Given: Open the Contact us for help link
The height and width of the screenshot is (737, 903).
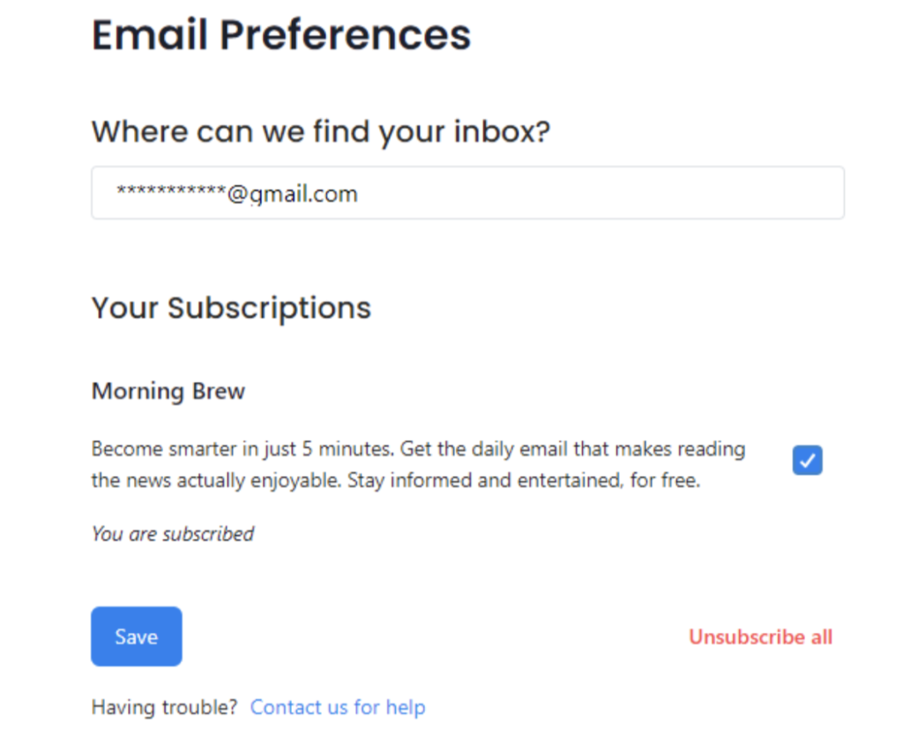Looking at the screenshot, I should pos(338,706).
